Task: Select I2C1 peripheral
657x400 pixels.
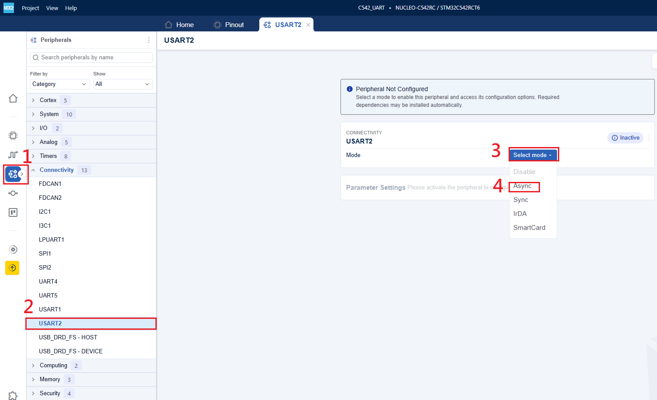Action: click(91, 212)
